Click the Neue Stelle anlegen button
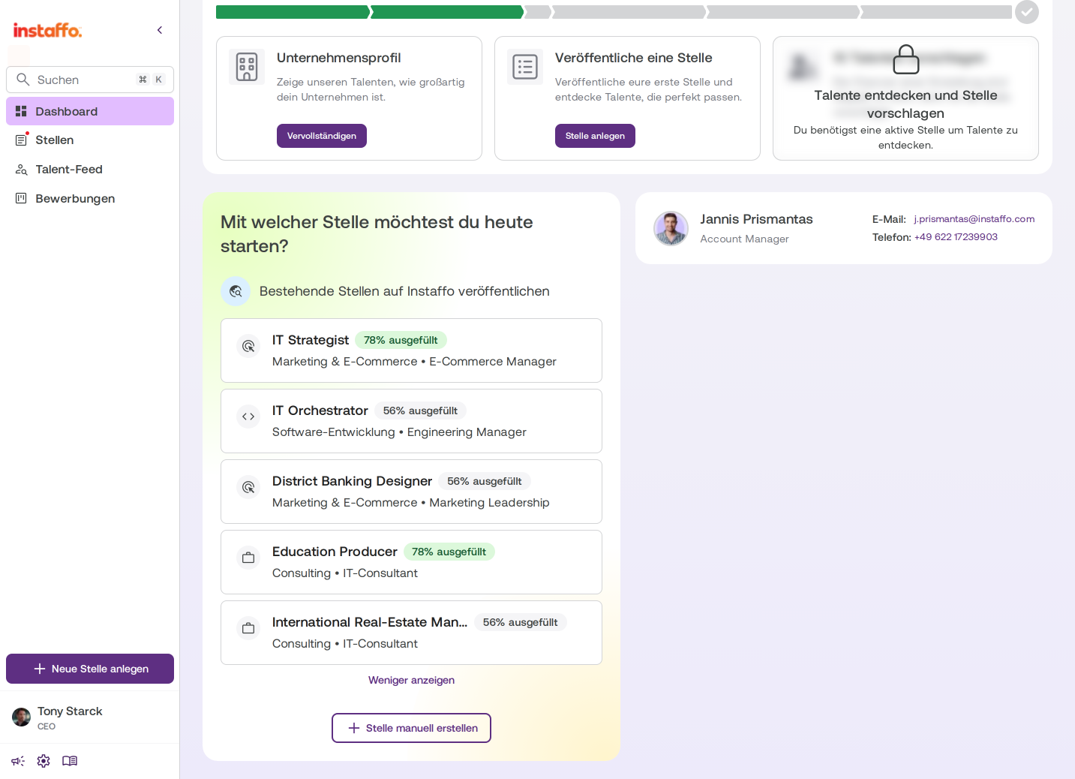1075x779 pixels. (90, 669)
